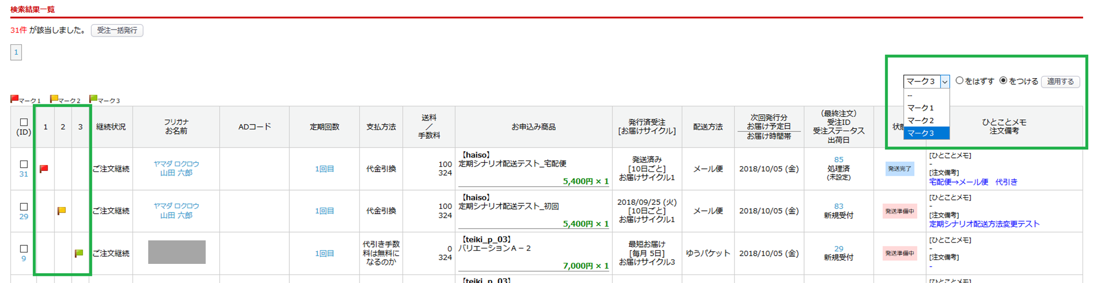Image resolution: width=1094 pixels, height=283 pixels.
Task: Click the blue 発送完了 status badge
Action: pyautogui.click(x=899, y=169)
